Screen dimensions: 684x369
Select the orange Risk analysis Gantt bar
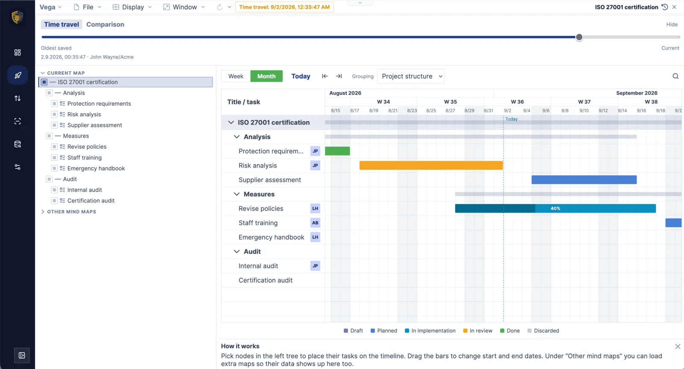(431, 165)
